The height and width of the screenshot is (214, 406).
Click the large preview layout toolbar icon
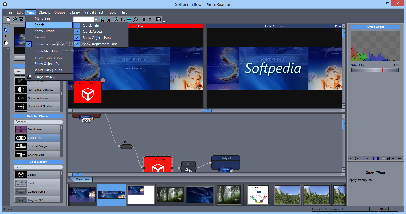point(158,19)
